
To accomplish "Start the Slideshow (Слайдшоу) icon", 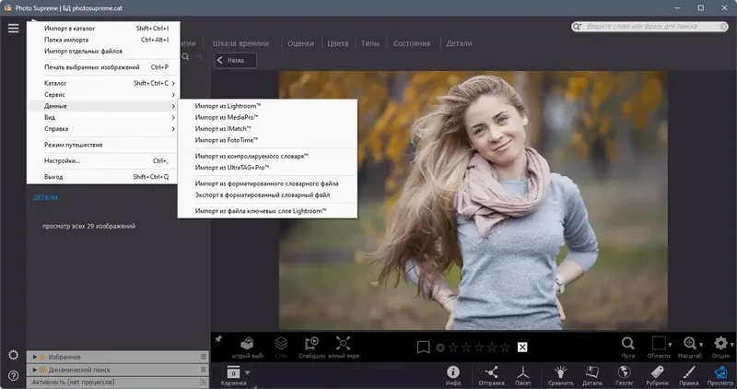I will pos(311,345).
